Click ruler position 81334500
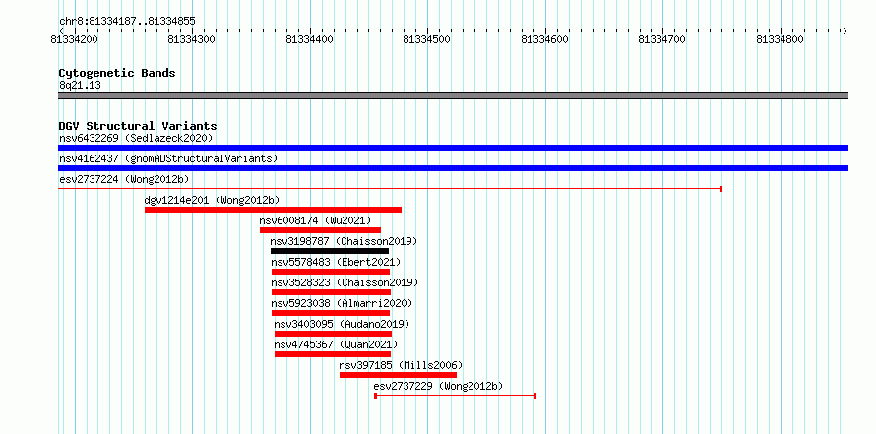Screen dimensions: 876x434 (x=427, y=39)
